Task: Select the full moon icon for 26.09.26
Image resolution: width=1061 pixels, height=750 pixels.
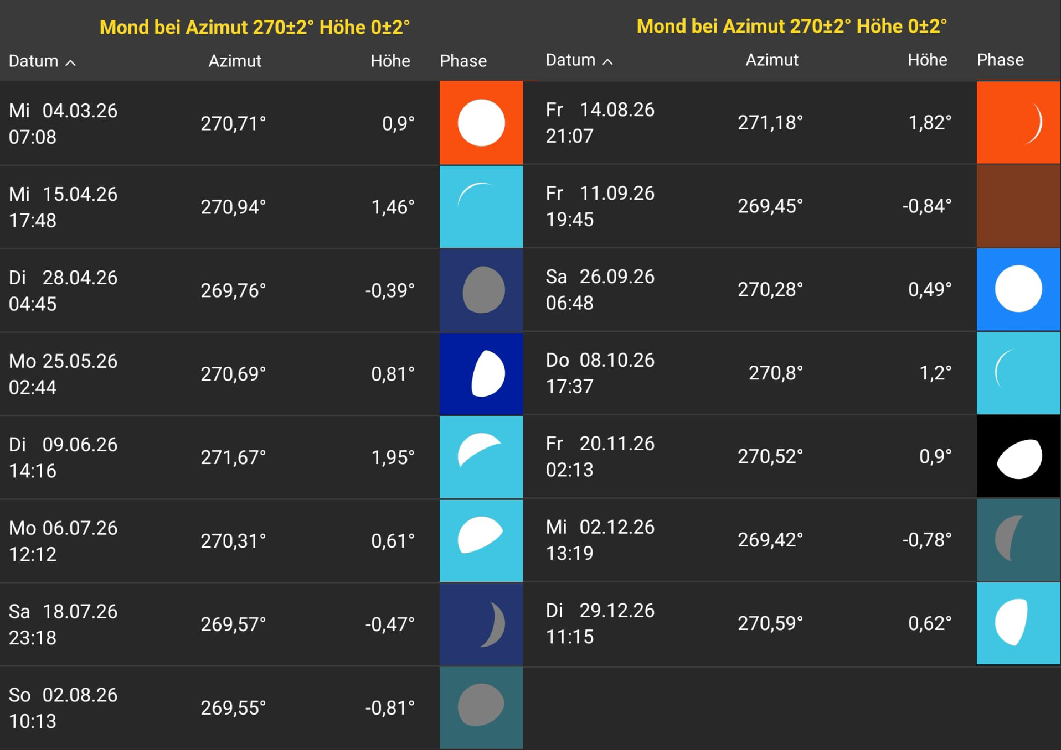Action: pyautogui.click(x=1018, y=289)
